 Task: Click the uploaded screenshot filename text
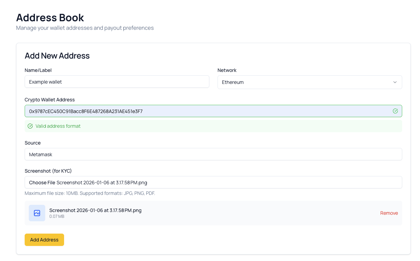[95, 210]
